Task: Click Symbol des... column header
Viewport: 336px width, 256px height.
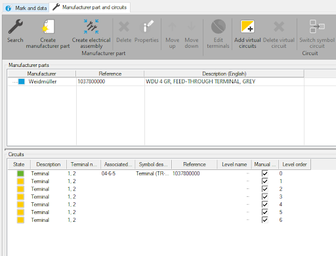Action: (153, 164)
